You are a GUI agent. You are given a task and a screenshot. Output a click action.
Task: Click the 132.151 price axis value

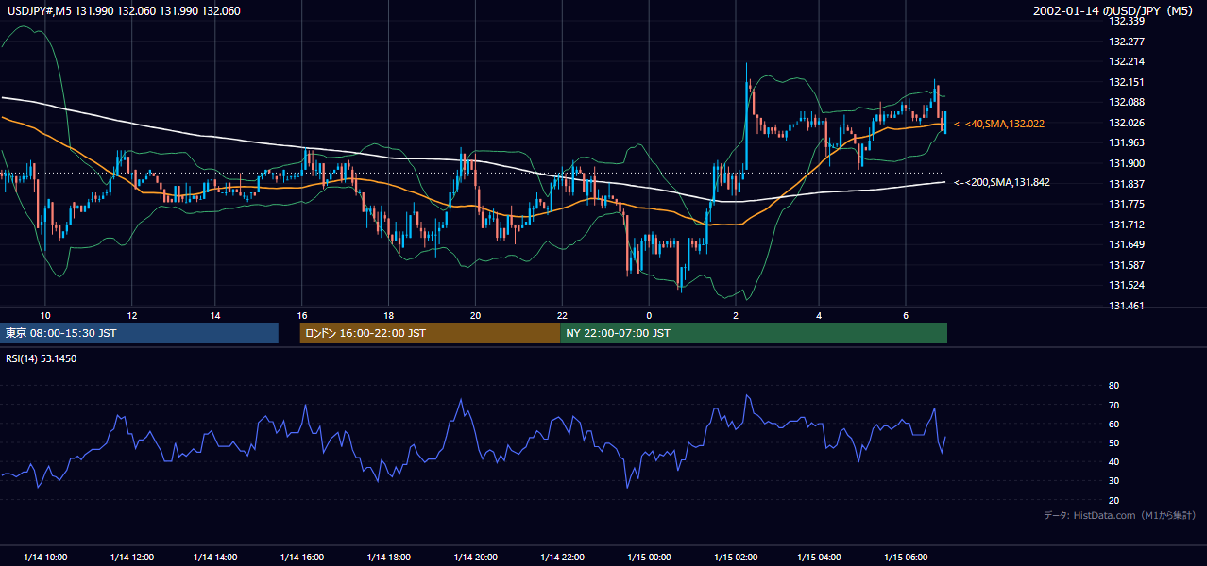click(x=1127, y=82)
